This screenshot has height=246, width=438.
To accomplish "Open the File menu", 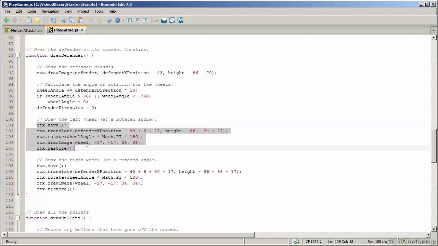I will pos(8,11).
